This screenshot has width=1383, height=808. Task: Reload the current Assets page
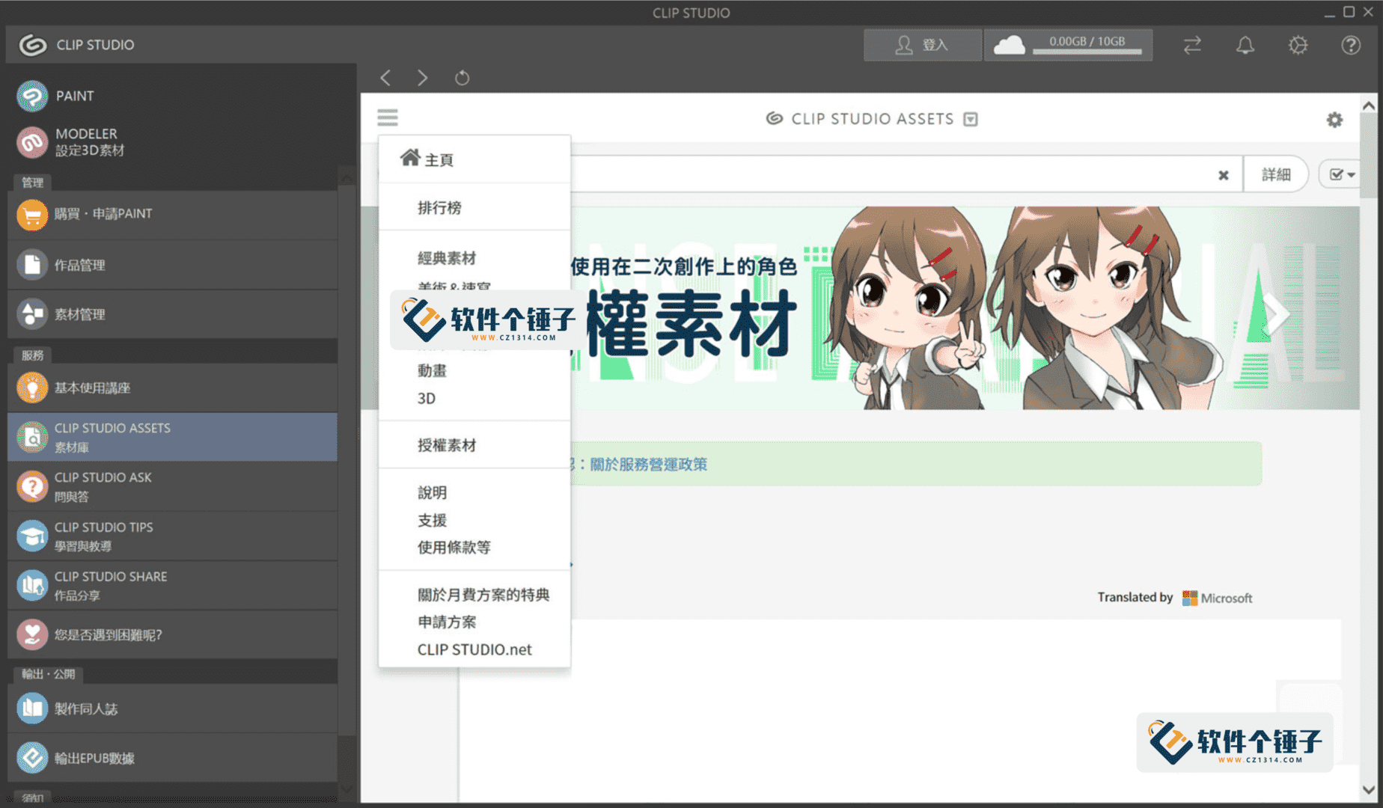click(462, 78)
